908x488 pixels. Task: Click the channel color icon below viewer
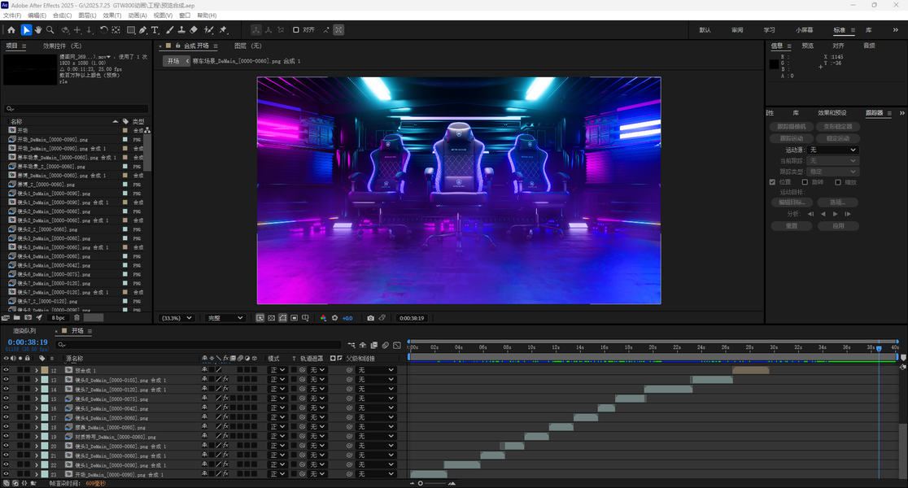tap(323, 318)
